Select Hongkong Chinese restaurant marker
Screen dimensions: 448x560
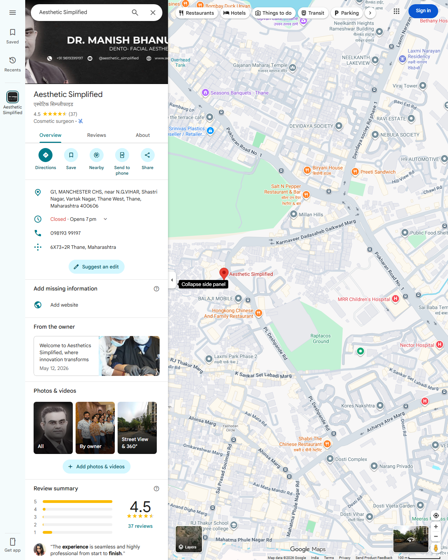coord(259,313)
